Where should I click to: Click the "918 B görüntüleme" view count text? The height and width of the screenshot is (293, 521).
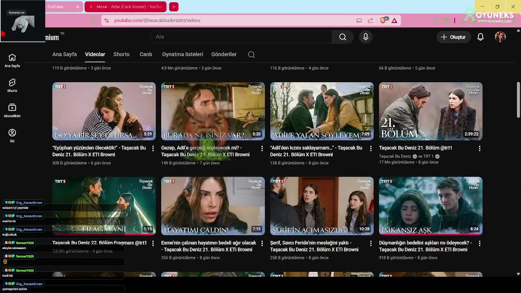tap(396, 258)
